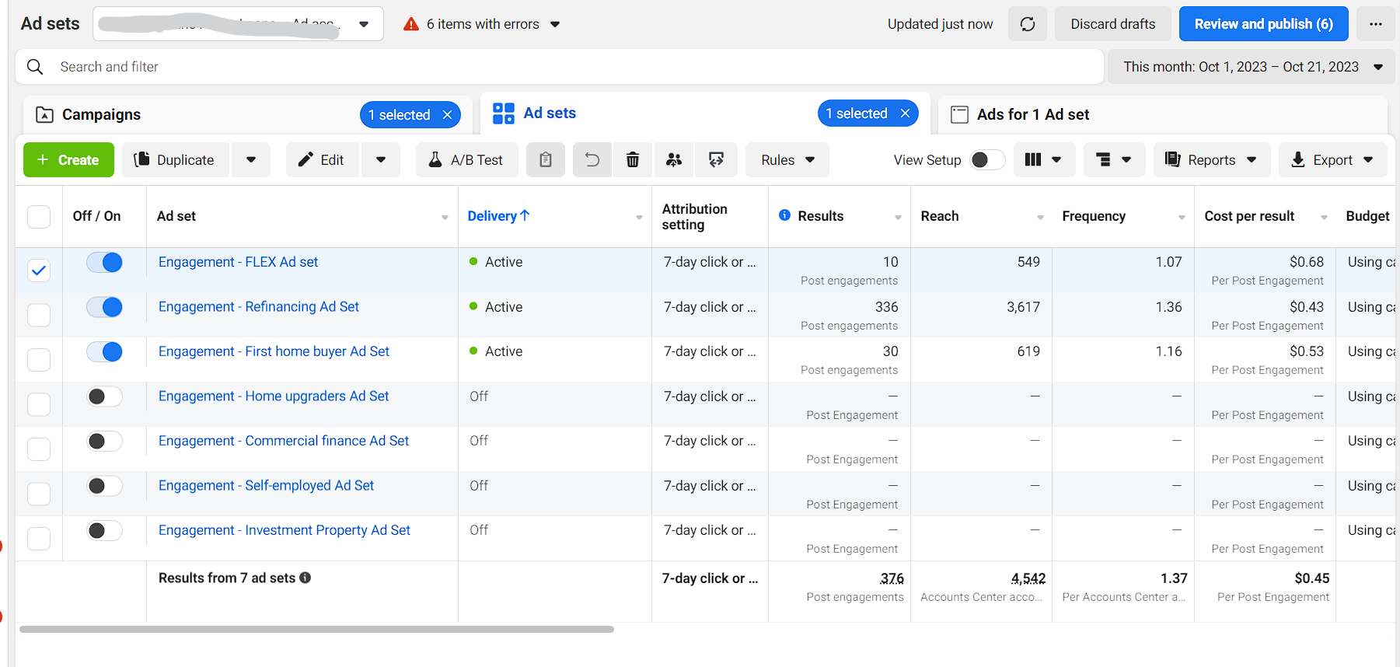
Task: Turn off Engagement - Refinancing Ad Set toggle
Action: click(104, 307)
